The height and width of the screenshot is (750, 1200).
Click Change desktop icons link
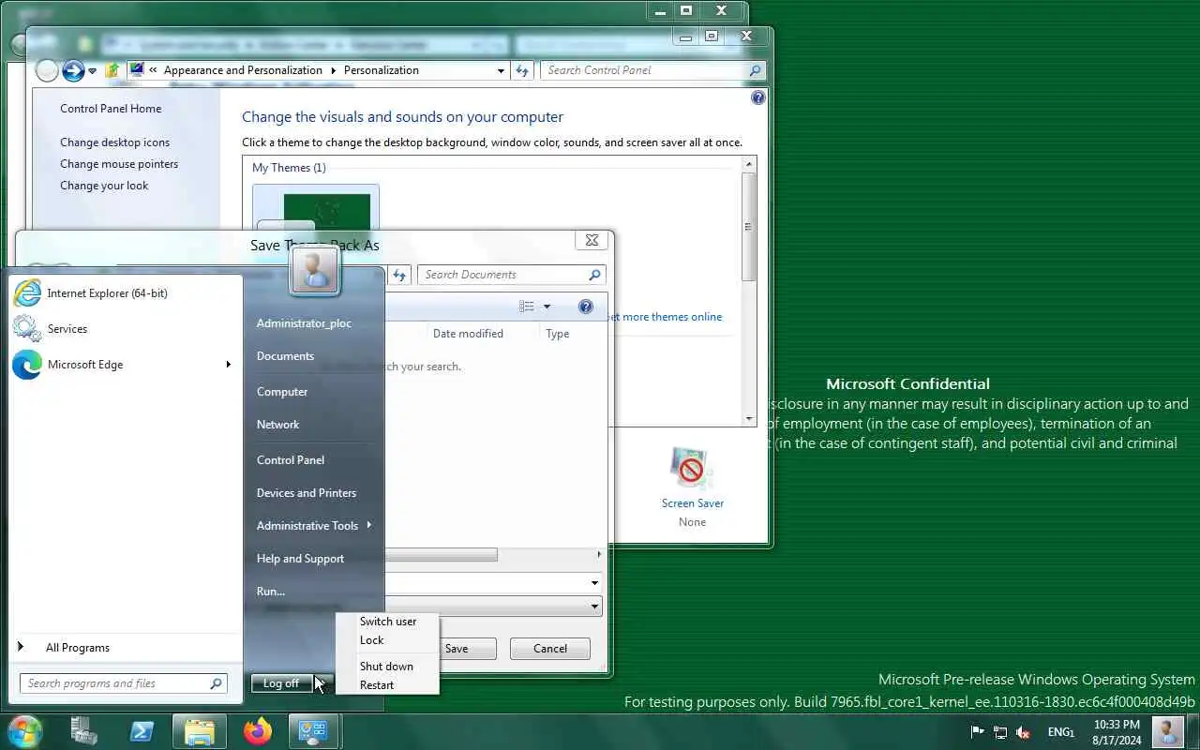(x=115, y=142)
